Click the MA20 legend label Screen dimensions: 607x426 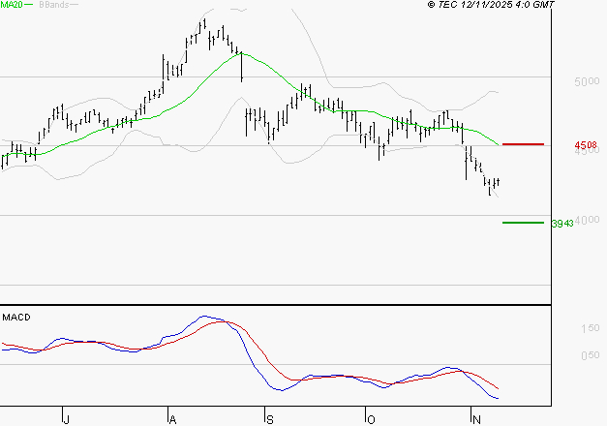tap(12, 5)
